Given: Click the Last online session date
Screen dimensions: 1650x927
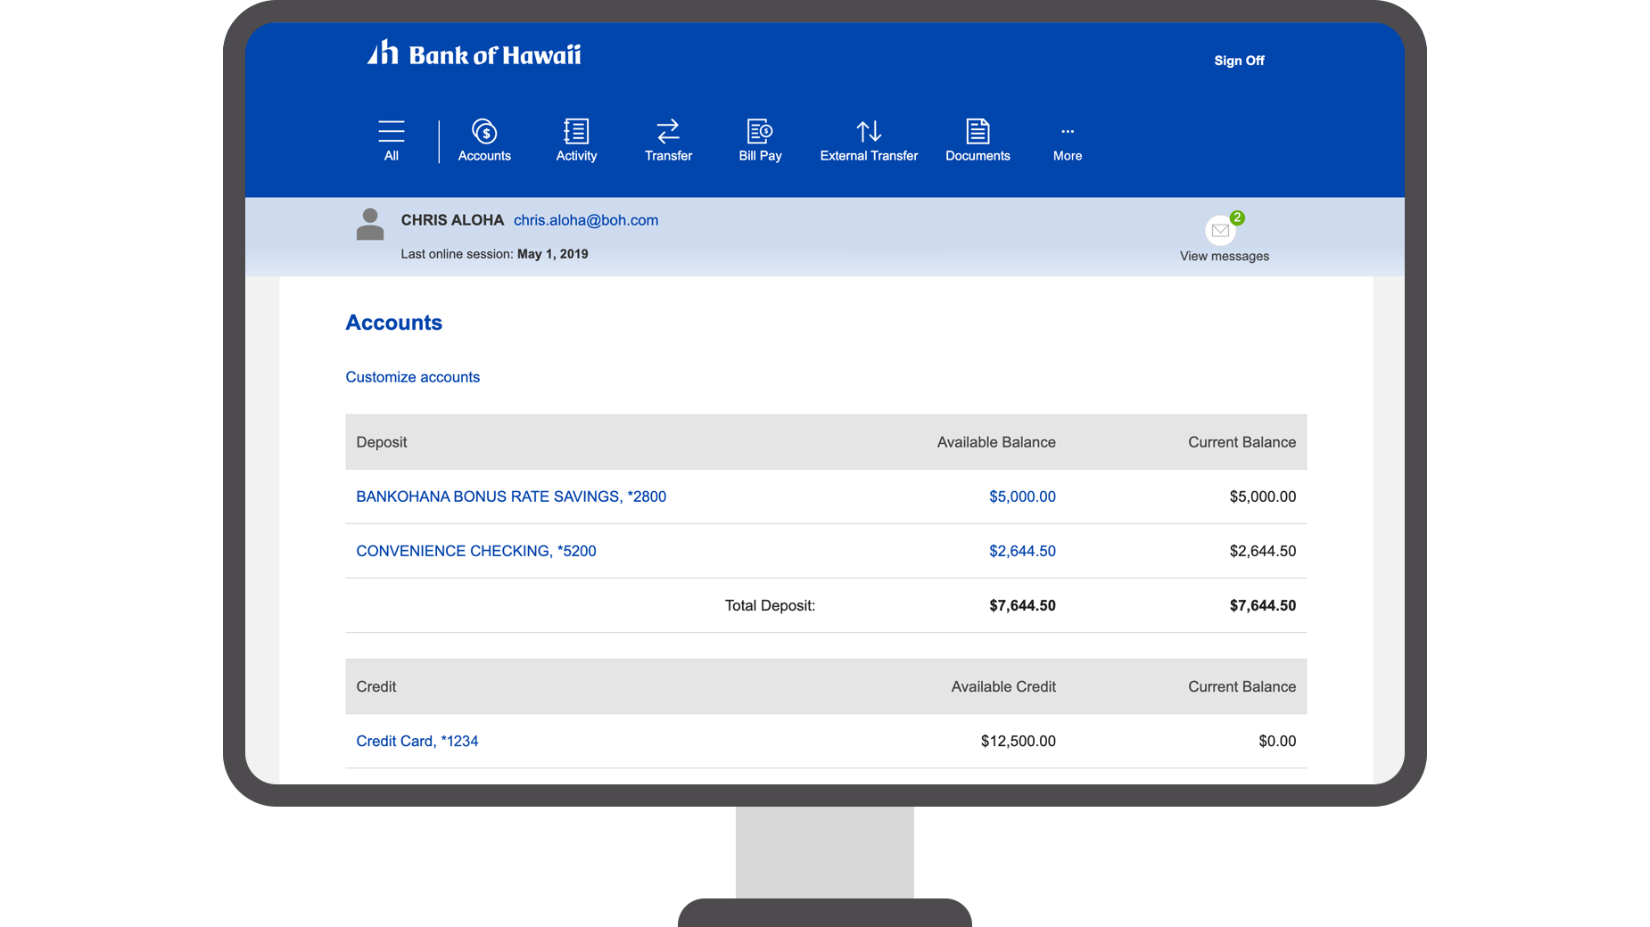Looking at the screenshot, I should click(552, 254).
